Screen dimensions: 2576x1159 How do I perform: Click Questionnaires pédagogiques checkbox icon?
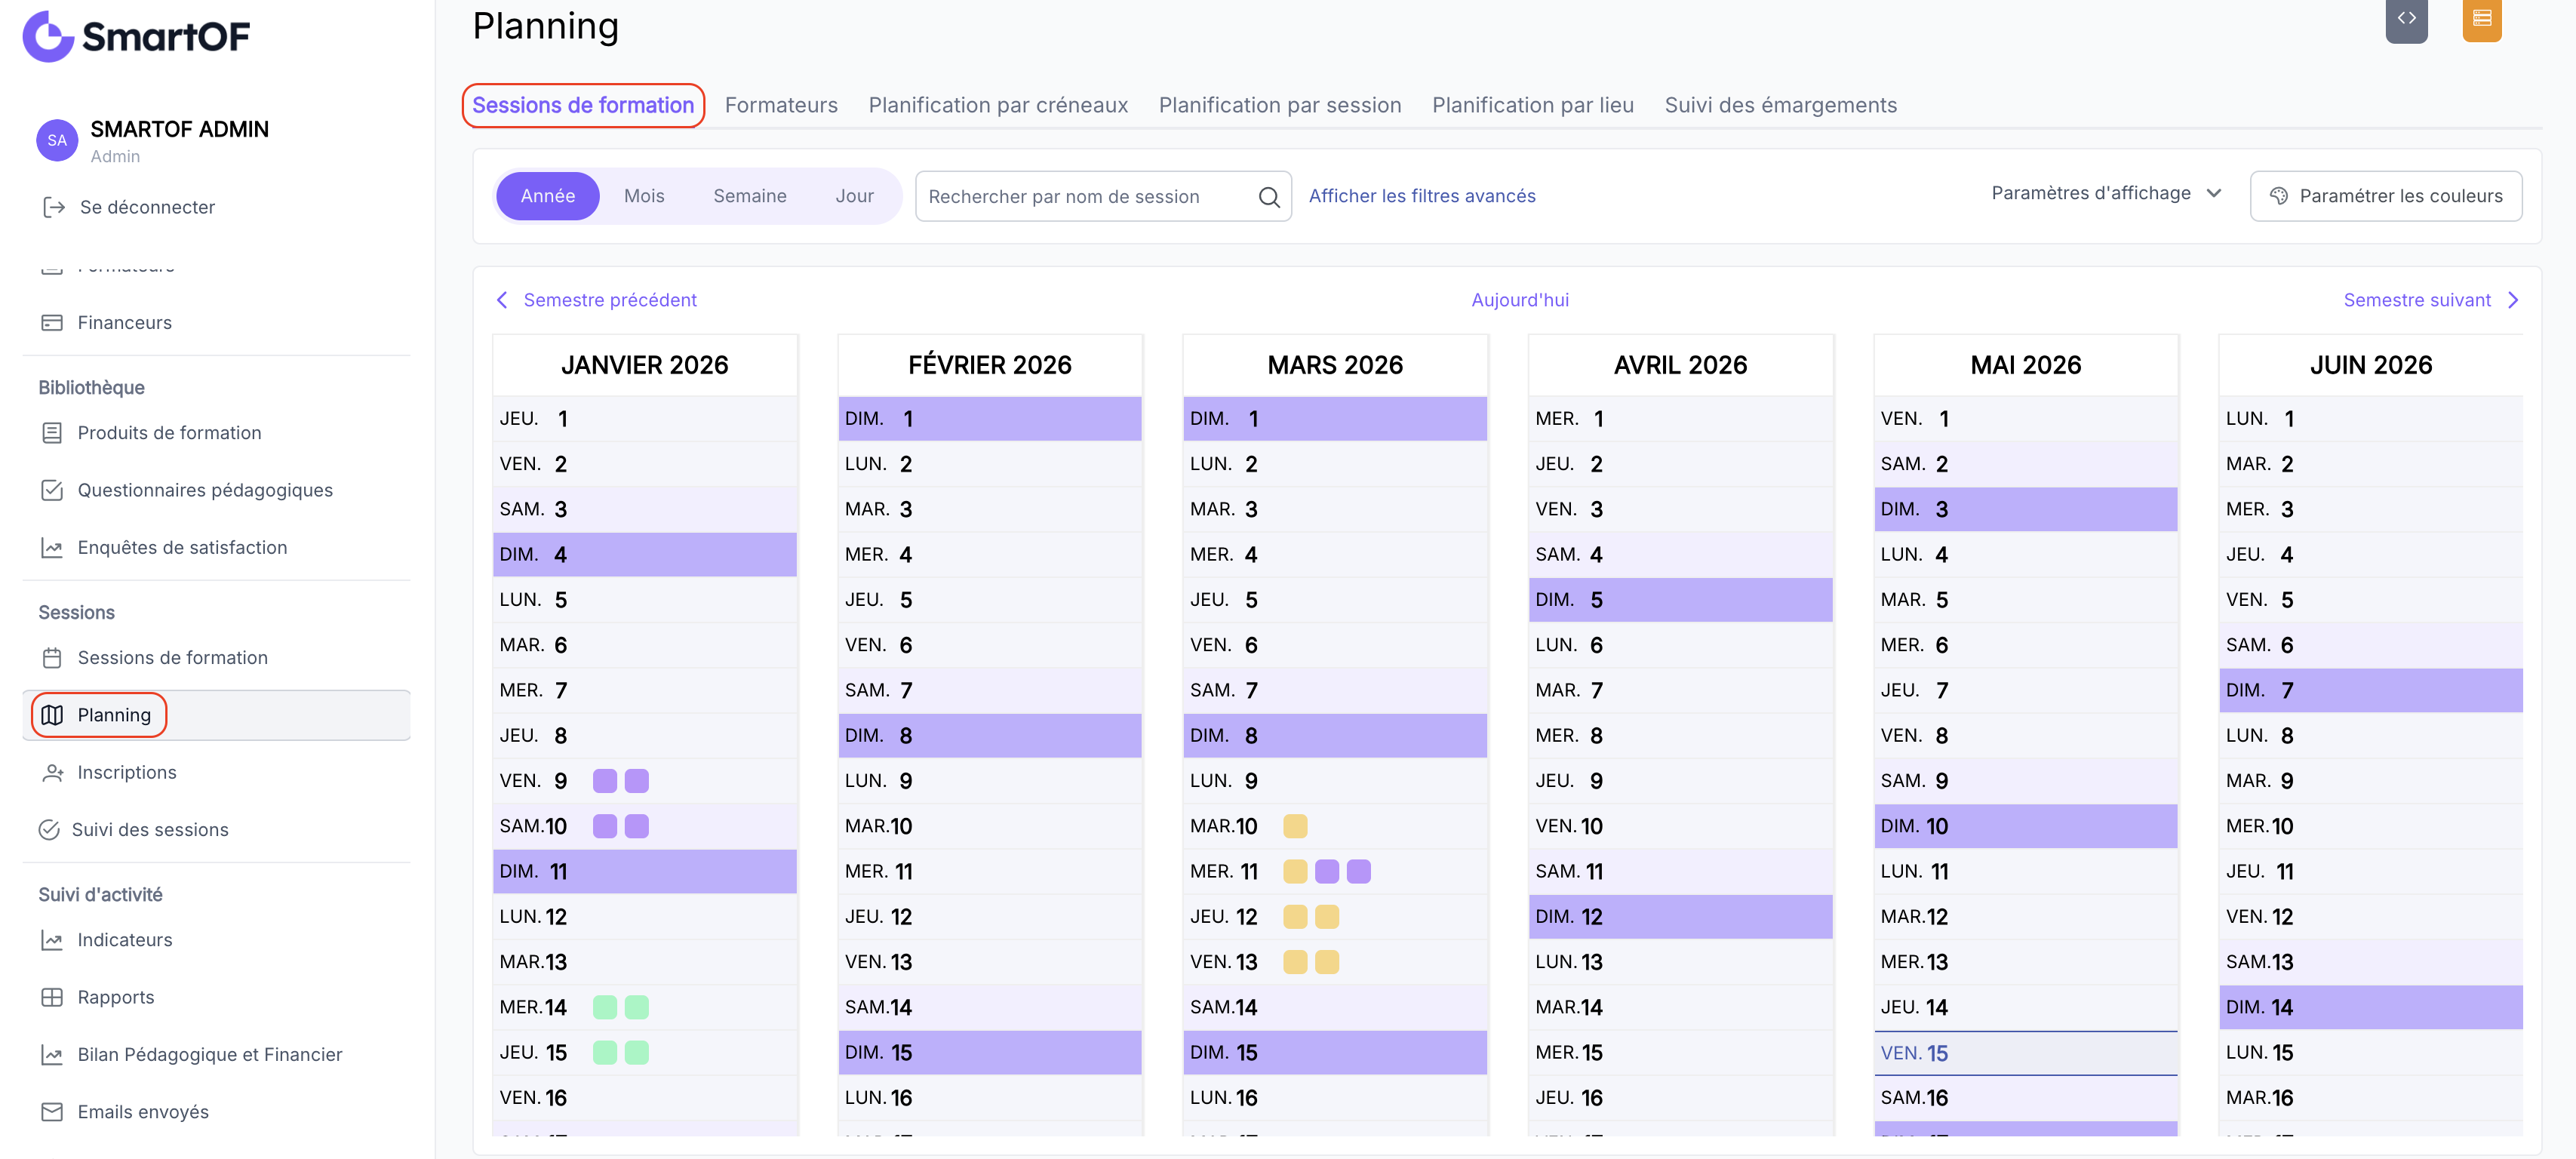tap(52, 490)
